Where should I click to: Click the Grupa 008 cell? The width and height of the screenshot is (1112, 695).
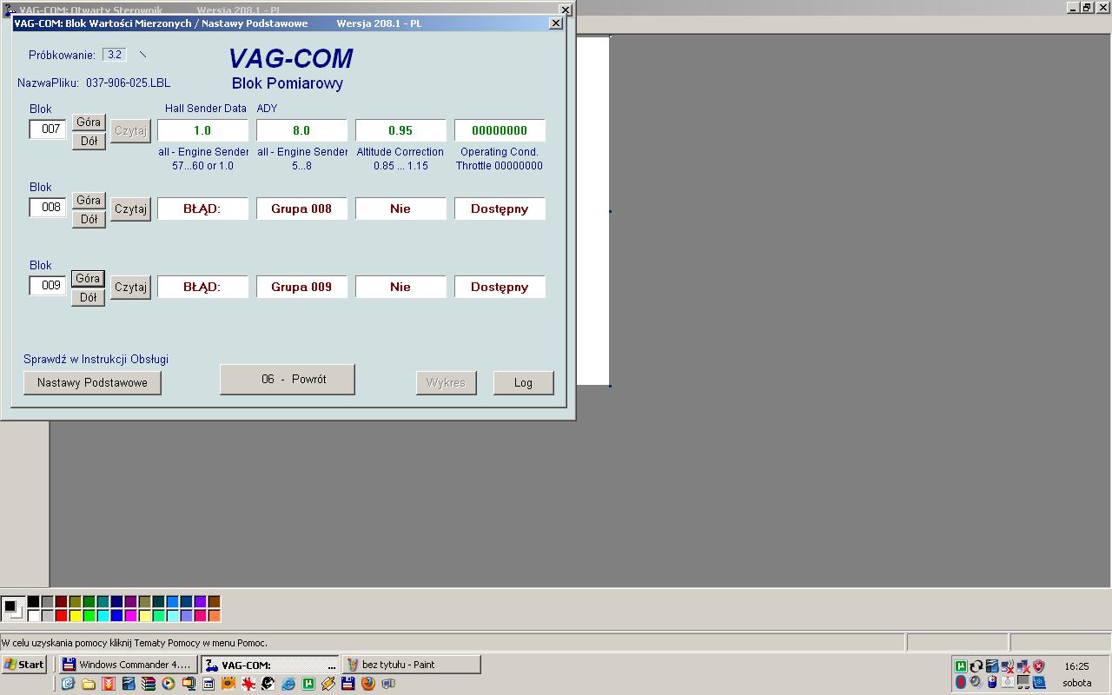301,208
